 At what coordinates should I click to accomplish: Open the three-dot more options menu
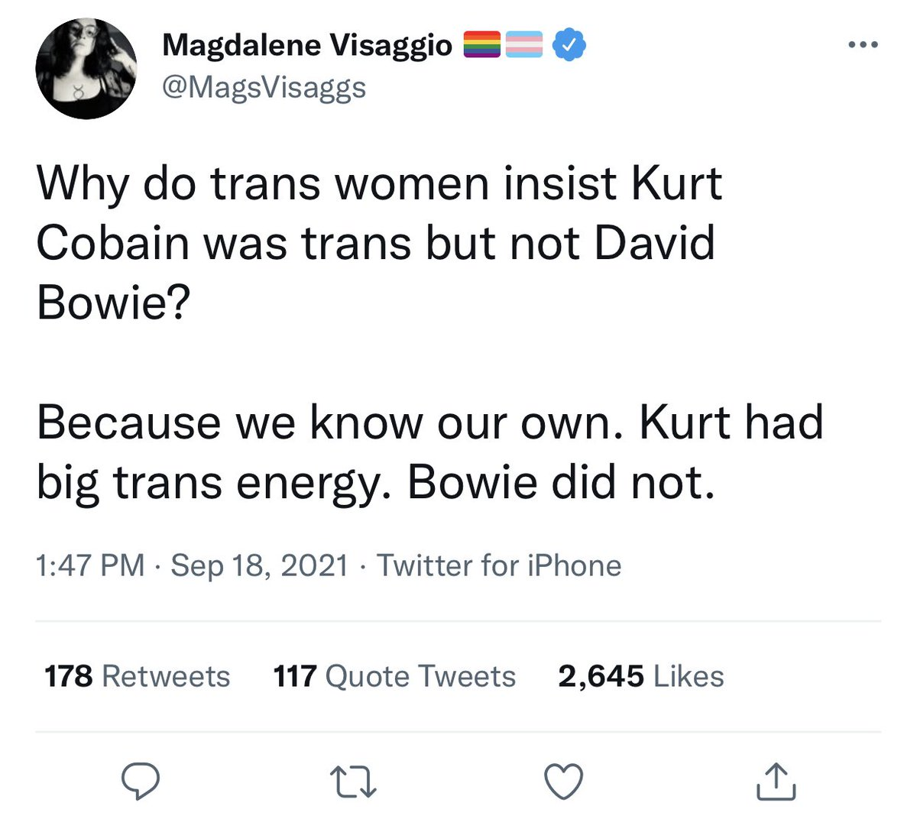[x=864, y=45]
